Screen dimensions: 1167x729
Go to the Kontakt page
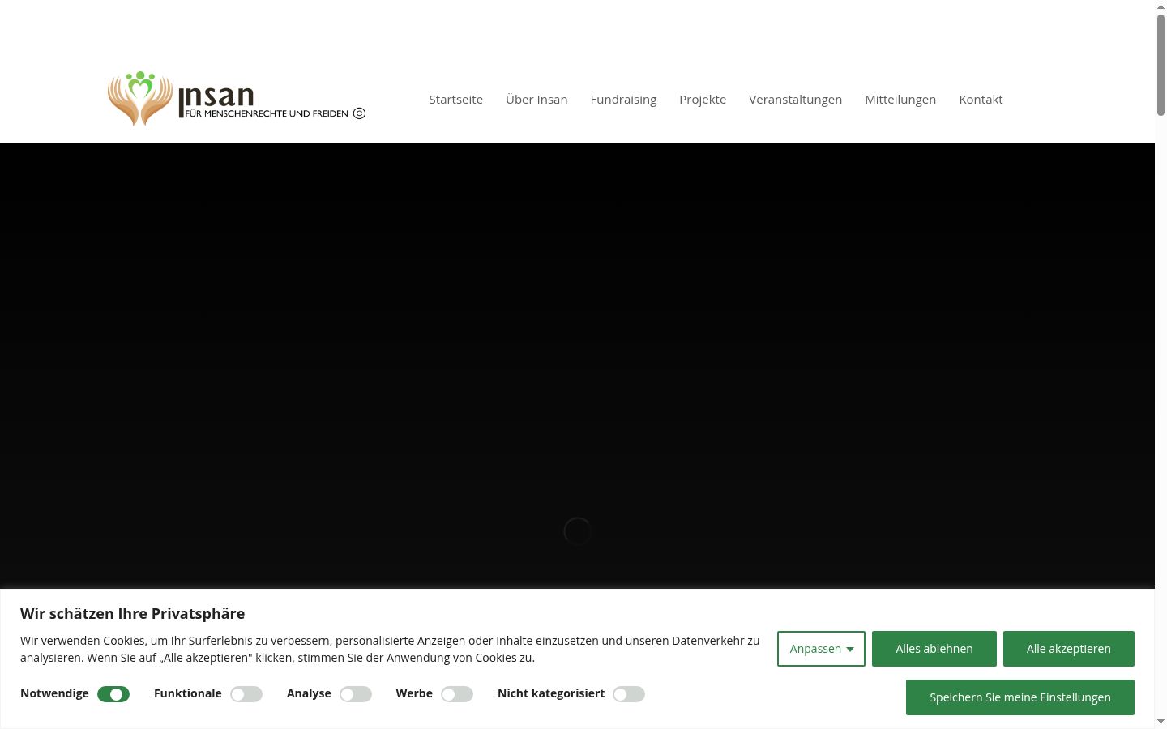click(981, 100)
